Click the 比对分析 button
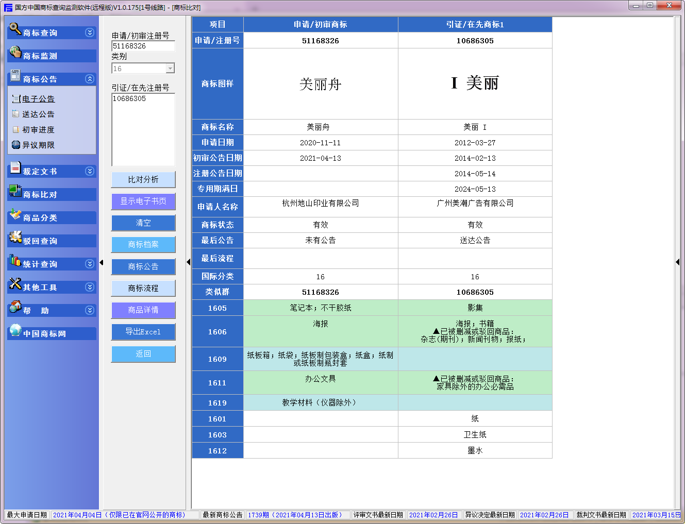Screen dimensions: 685x524 click(143, 179)
